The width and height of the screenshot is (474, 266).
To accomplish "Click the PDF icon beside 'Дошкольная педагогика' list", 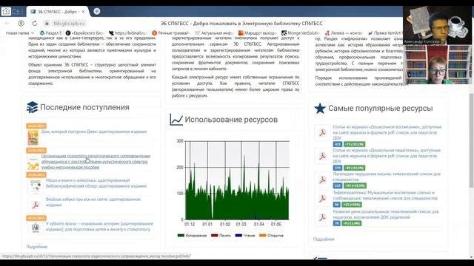I will click(x=322, y=156).
